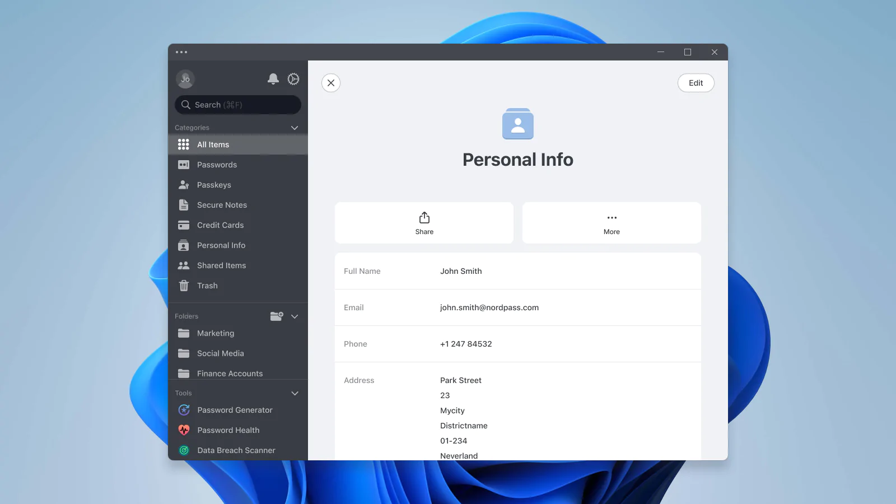
Task: Maximize the NordPass window
Action: coord(688,52)
